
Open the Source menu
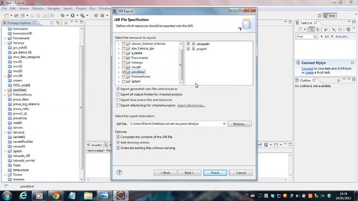pyautogui.click(x=23, y=8)
